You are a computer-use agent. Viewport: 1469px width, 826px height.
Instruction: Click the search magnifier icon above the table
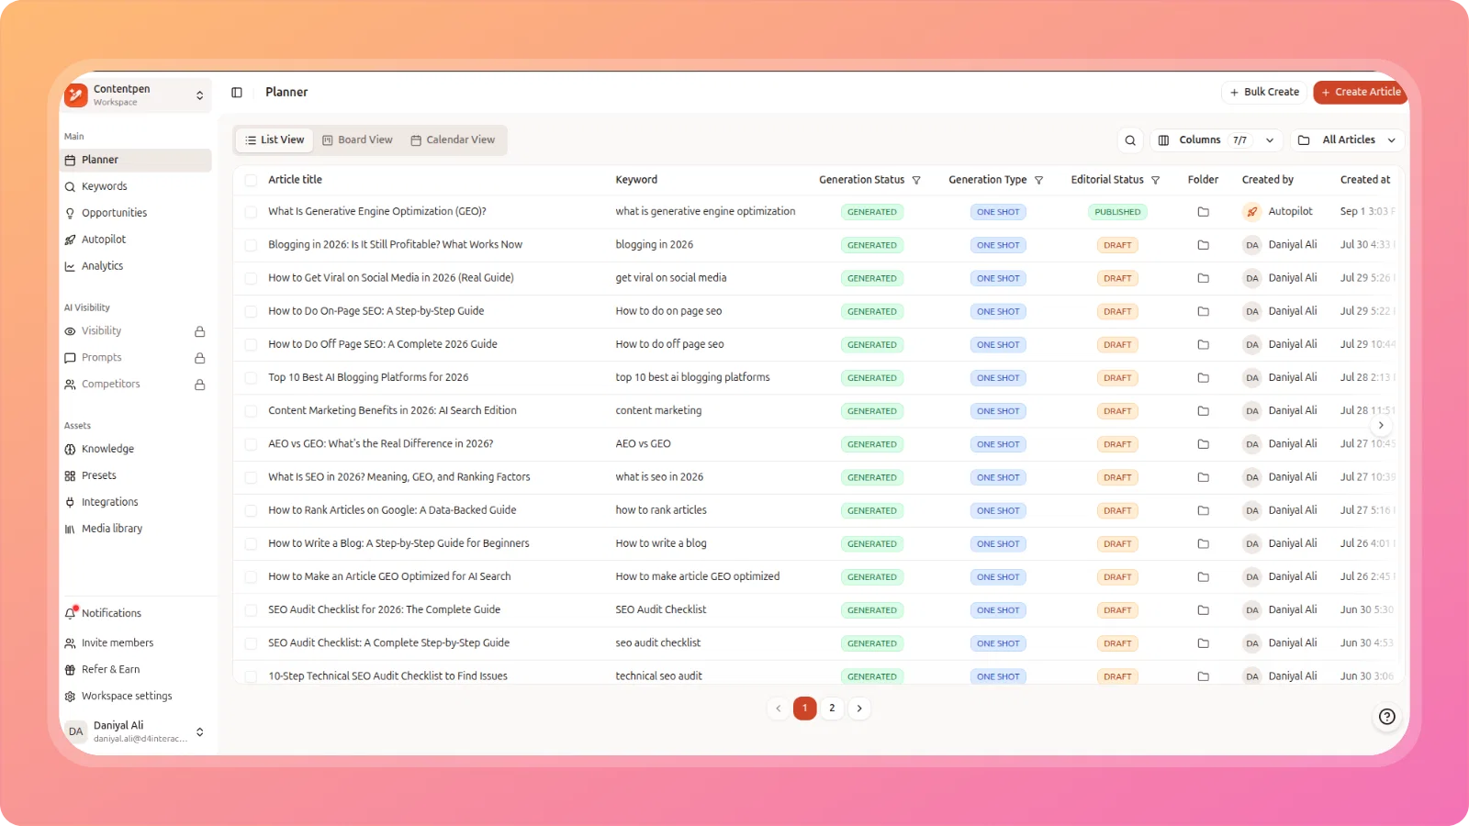[x=1130, y=140]
